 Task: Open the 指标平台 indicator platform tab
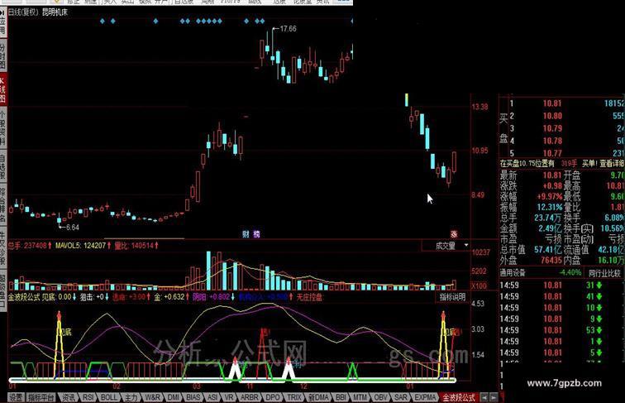click(41, 397)
